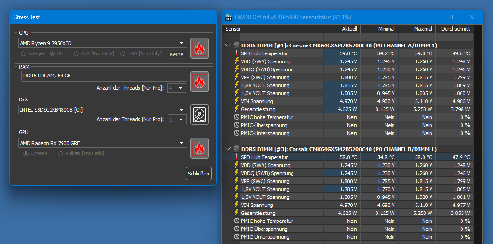Click the RAM field DDR5 SDRAM, 64 GB
The height and width of the screenshot is (244, 493).
pos(104,76)
